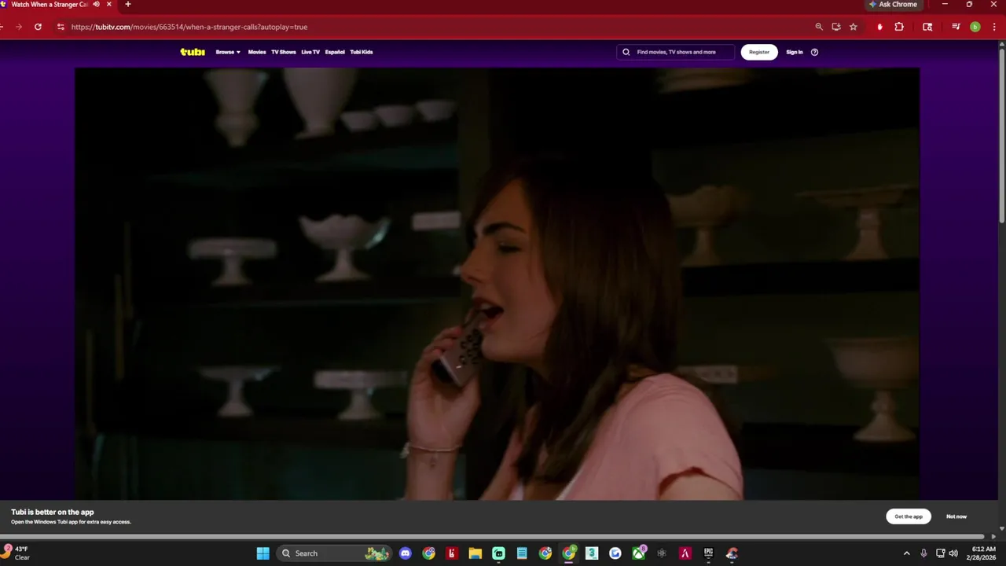This screenshot has height=566, width=1006.
Task: Go forward in Chrome history
Action: pos(19,27)
